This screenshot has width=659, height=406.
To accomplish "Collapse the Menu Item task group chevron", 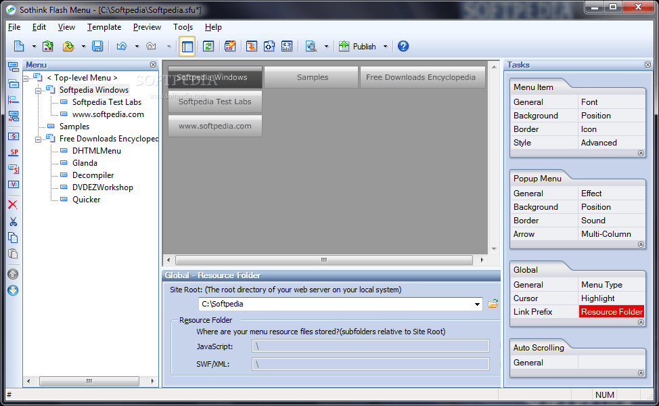I will tap(641, 154).
